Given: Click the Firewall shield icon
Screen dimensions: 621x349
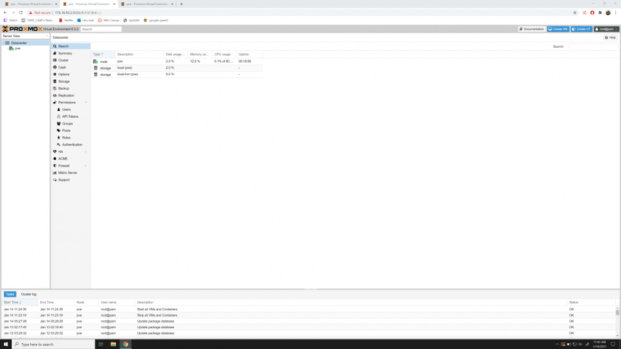Looking at the screenshot, I should [x=55, y=166].
